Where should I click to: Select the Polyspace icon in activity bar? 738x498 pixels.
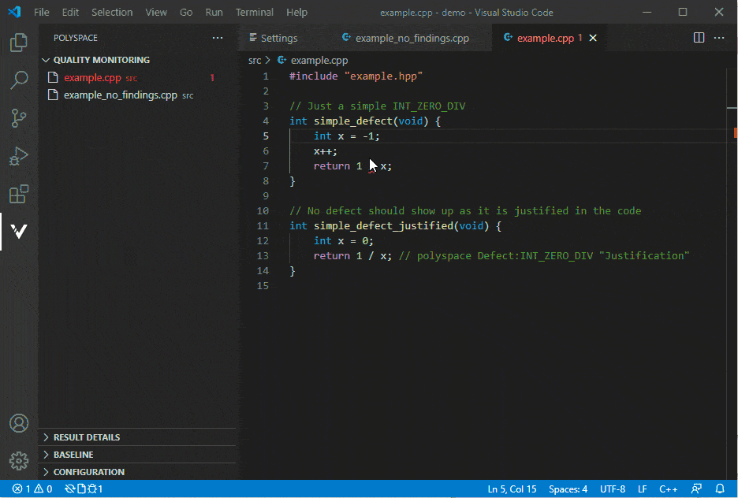19,232
